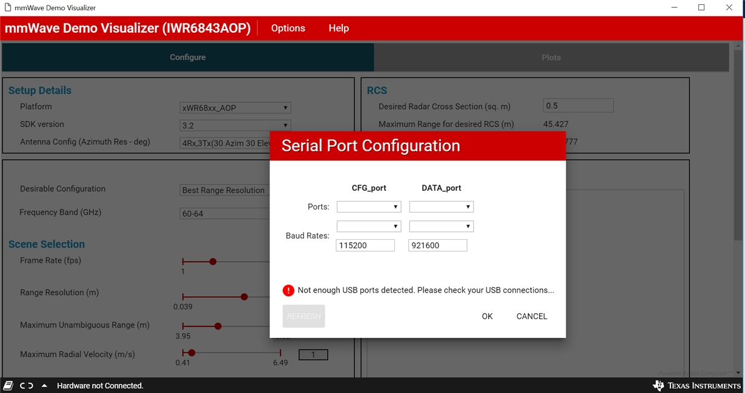The height and width of the screenshot is (393, 745).
Task: Switch to the Plots tab
Action: [551, 58]
